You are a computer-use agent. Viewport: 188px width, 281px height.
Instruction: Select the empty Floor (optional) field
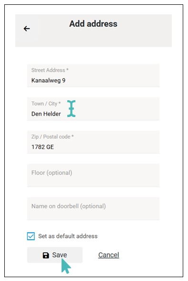click(93, 176)
